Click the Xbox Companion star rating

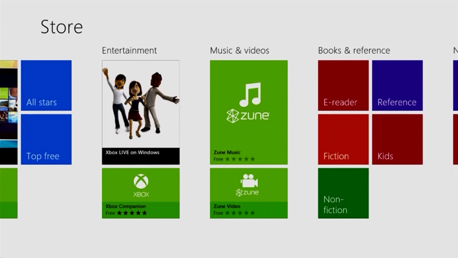tap(132, 213)
